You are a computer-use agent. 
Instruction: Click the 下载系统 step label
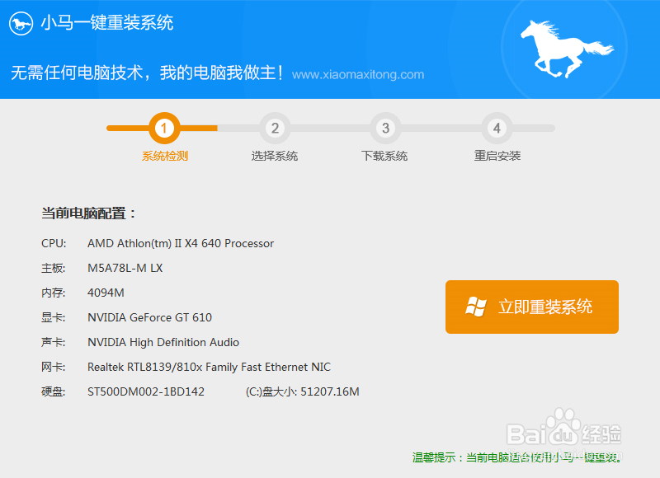coord(384,156)
